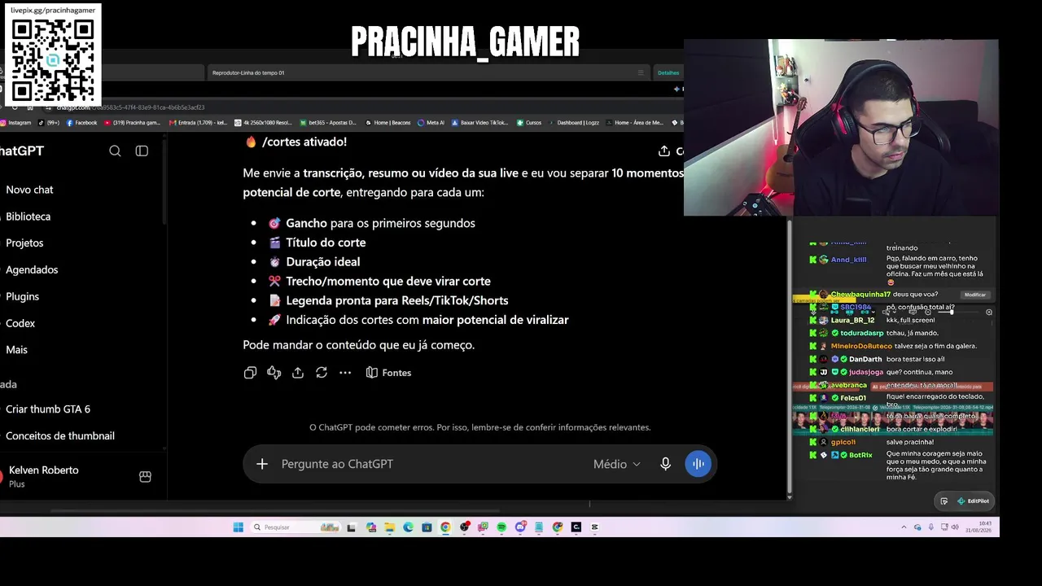The height and width of the screenshot is (586, 1042).
Task: Switch to the Detalhes tab
Action: pos(668,72)
